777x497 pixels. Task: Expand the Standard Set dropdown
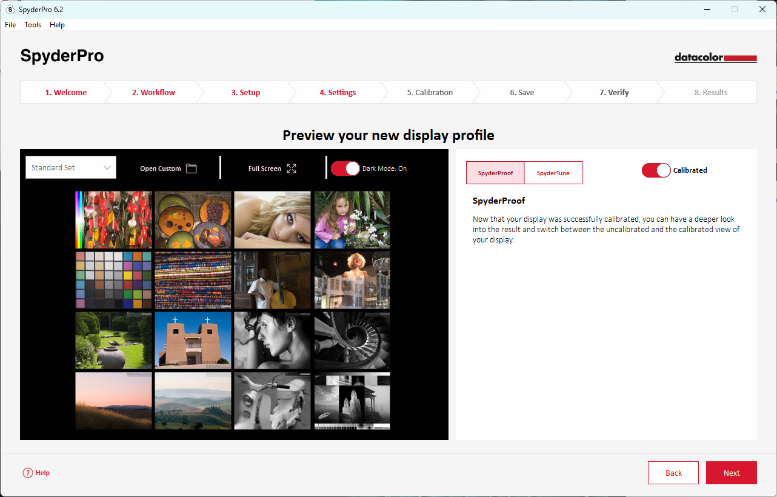[x=71, y=167]
